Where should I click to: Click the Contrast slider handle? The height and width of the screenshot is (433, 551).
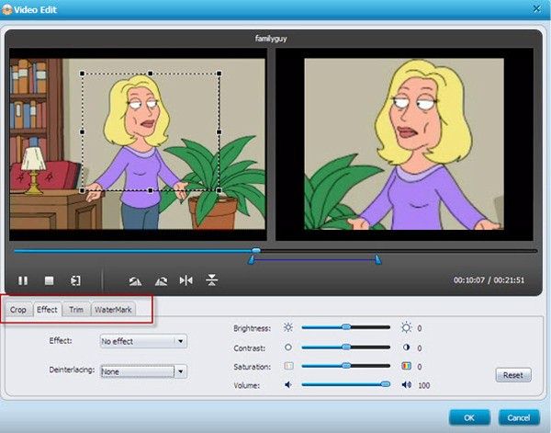[346, 348]
